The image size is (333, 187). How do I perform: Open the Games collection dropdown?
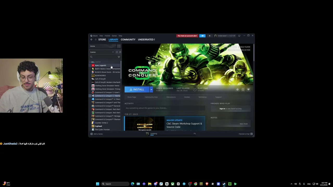click(102, 52)
